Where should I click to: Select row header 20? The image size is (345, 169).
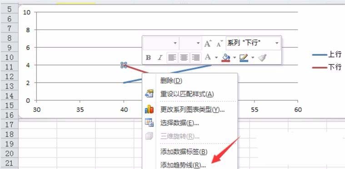click(x=9, y=154)
